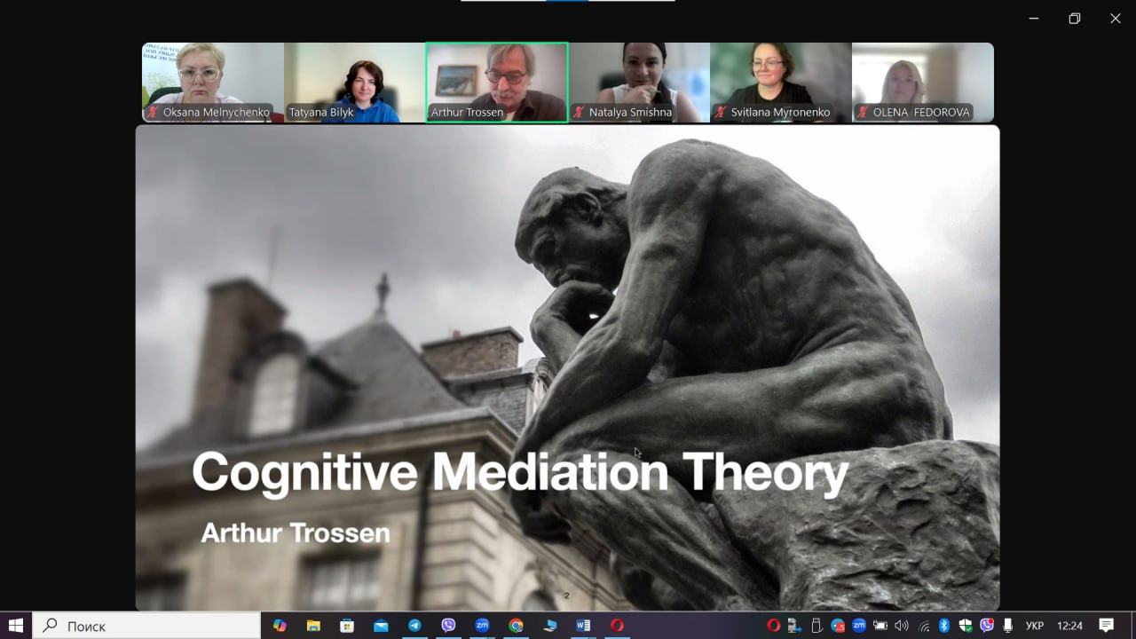Screen dimensions: 1136x639
Task: Click Svitlana Myronenko's muted microphone icon
Action: [x=721, y=113]
